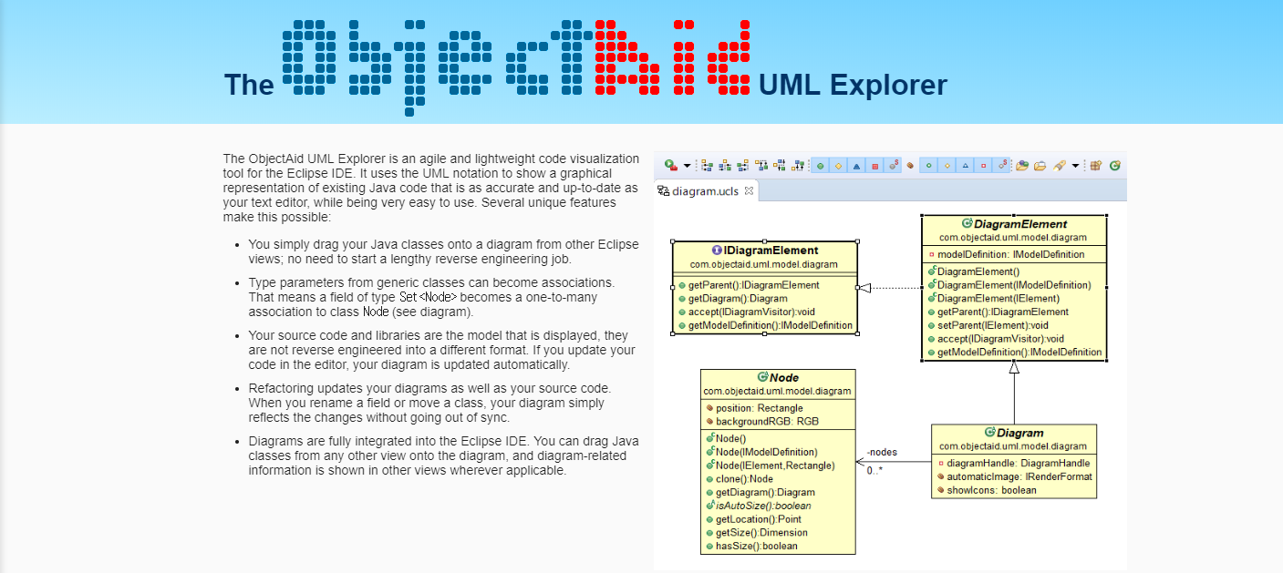This screenshot has height=573, width=1283.
Task: Click hasSize():boolean method entry
Action: pyautogui.click(x=756, y=546)
